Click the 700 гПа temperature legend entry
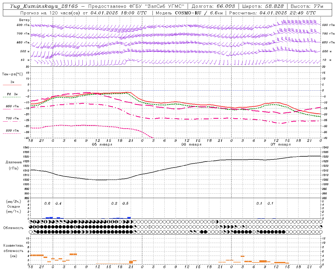336x269 pixels. pyautogui.click(x=12, y=118)
